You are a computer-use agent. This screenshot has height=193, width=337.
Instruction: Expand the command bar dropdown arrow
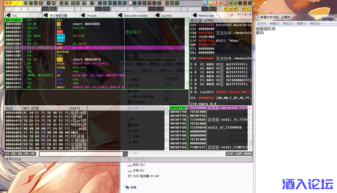point(125,154)
